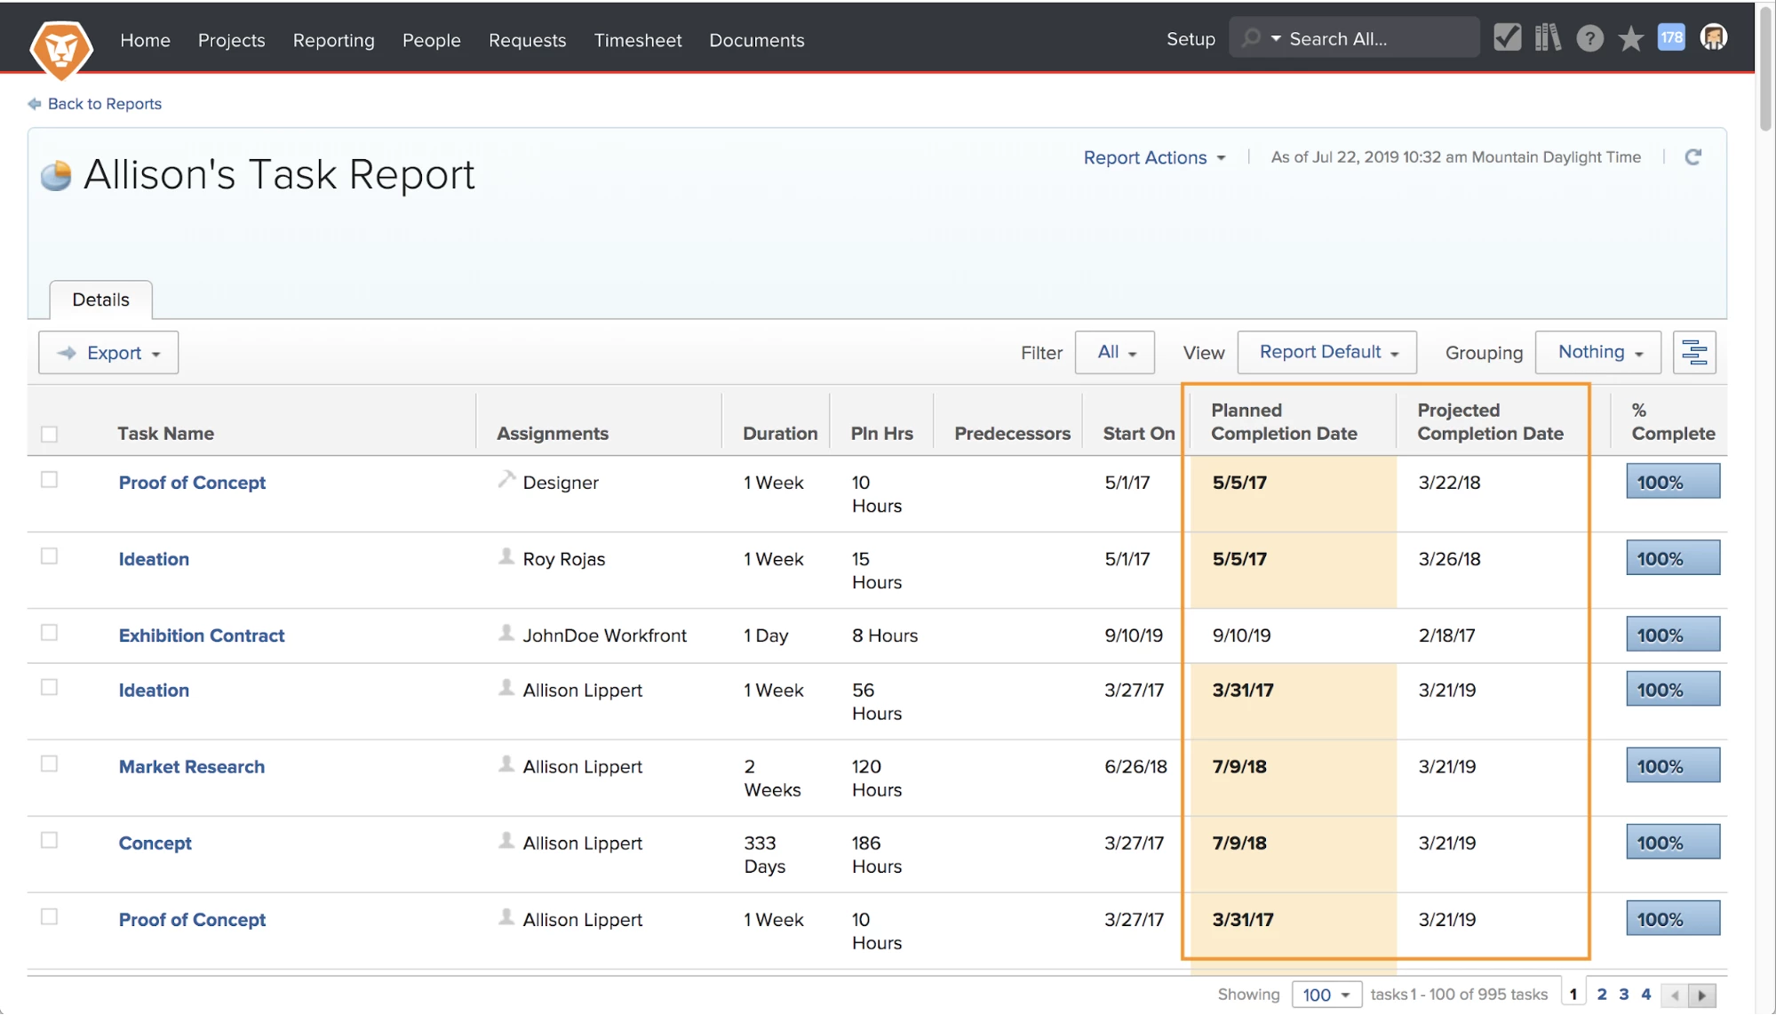Open the checkmark tasks icon in header
Screen dimensions: 1776x1015
(1507, 38)
